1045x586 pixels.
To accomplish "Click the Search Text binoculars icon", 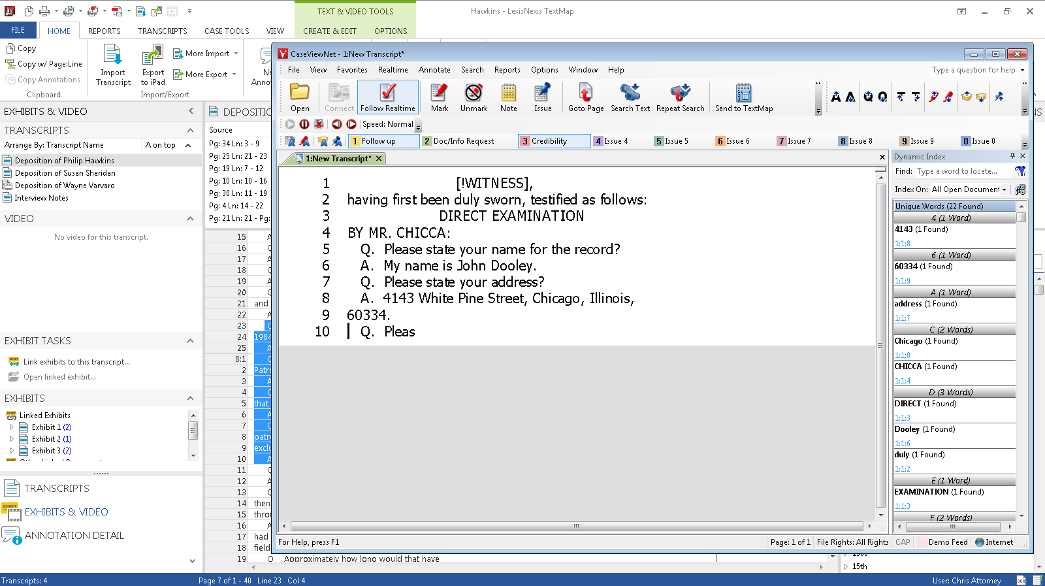I will (630, 97).
